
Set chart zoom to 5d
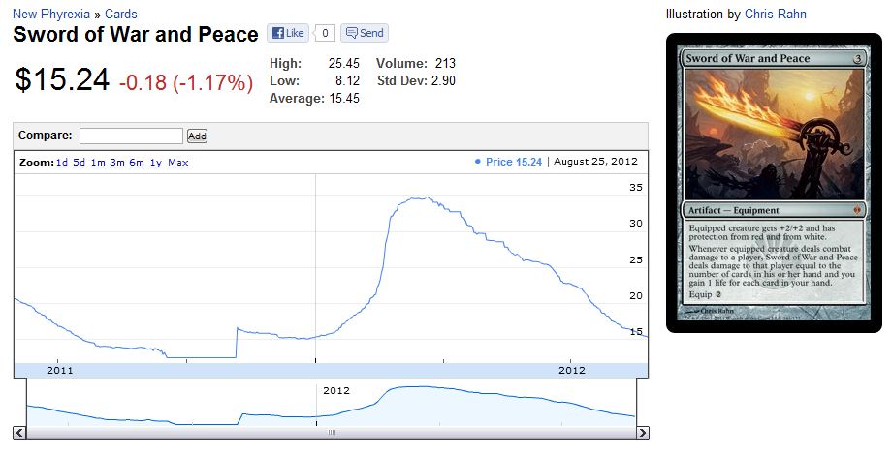80,163
